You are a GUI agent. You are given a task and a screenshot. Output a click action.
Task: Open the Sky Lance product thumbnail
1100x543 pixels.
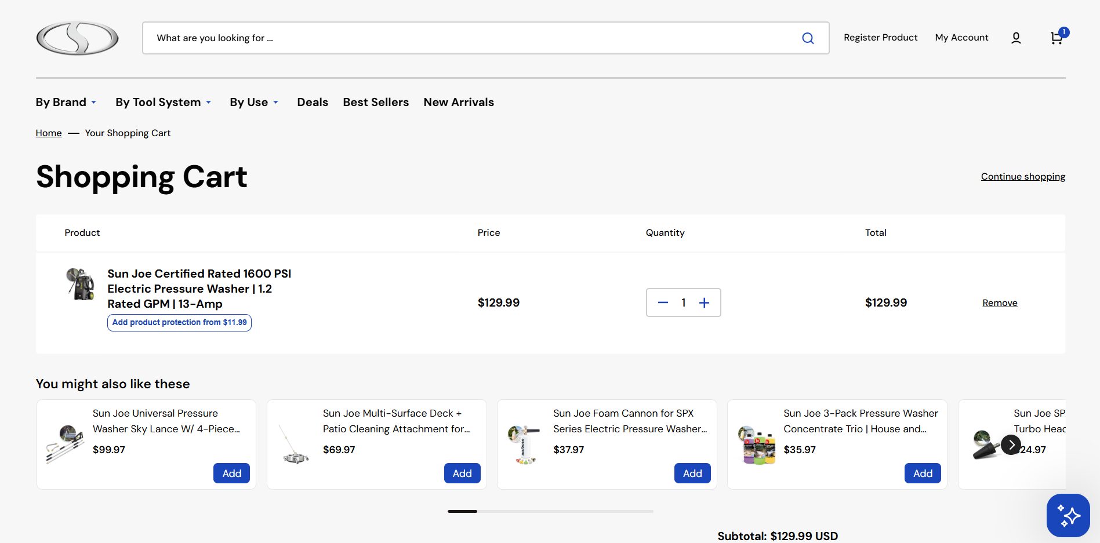pyautogui.click(x=65, y=444)
